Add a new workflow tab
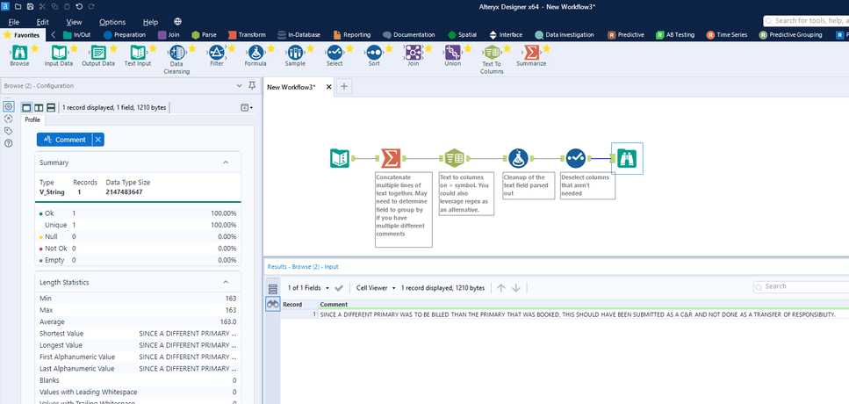 click(x=344, y=86)
